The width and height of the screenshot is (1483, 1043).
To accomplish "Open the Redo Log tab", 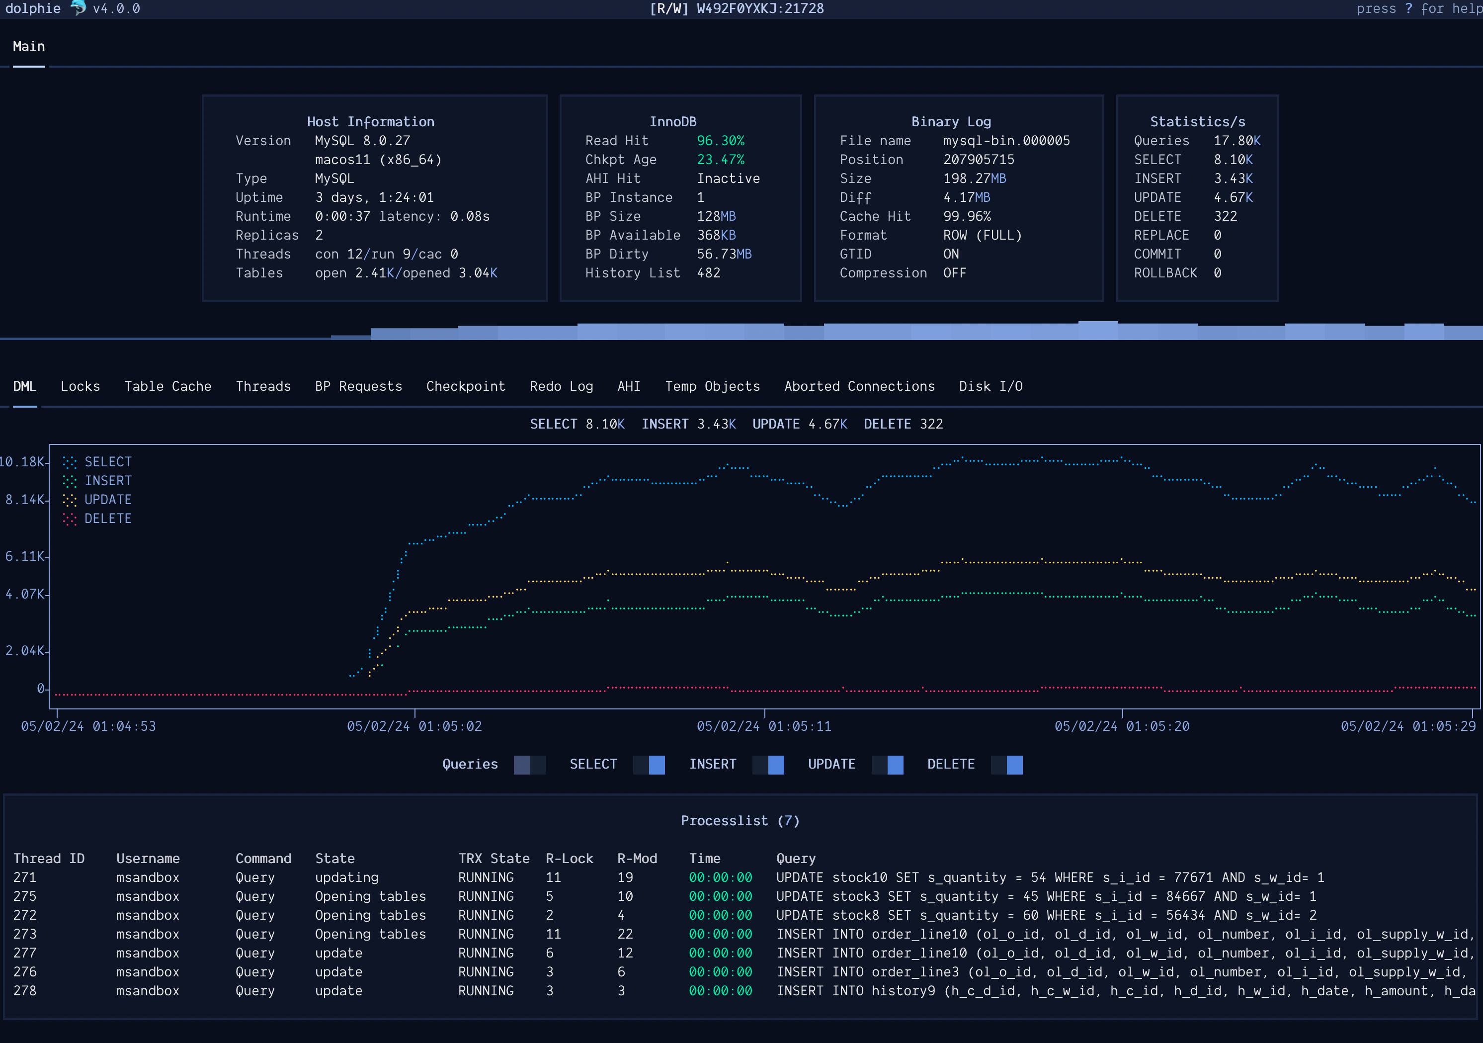I will (561, 386).
